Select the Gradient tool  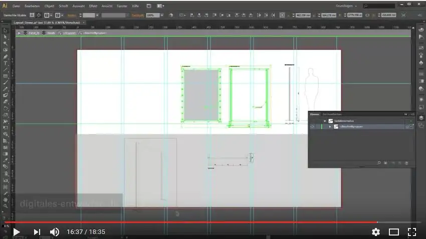(5, 154)
